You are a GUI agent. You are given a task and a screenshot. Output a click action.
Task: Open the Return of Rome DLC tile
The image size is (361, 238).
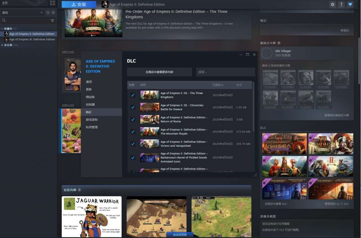[331, 144]
